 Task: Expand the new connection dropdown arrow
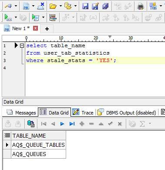click(16, 6)
